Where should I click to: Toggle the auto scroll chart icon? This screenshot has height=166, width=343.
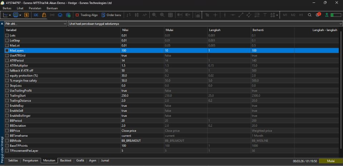[180, 15]
